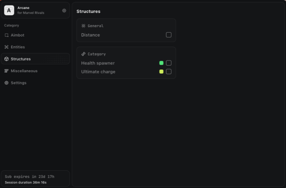Click the Settings gear icon in sidebar
The width and height of the screenshot is (286, 188).
pyautogui.click(x=7, y=83)
